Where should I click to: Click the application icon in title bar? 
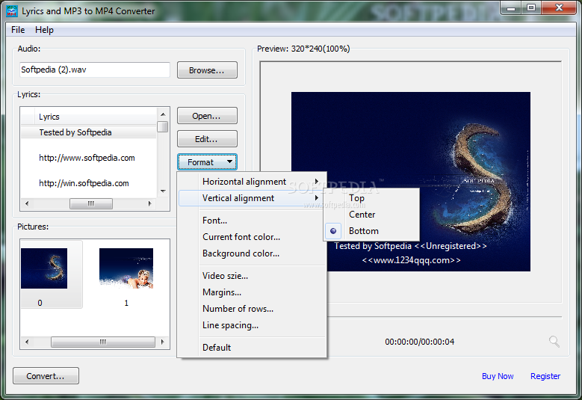[x=12, y=10]
